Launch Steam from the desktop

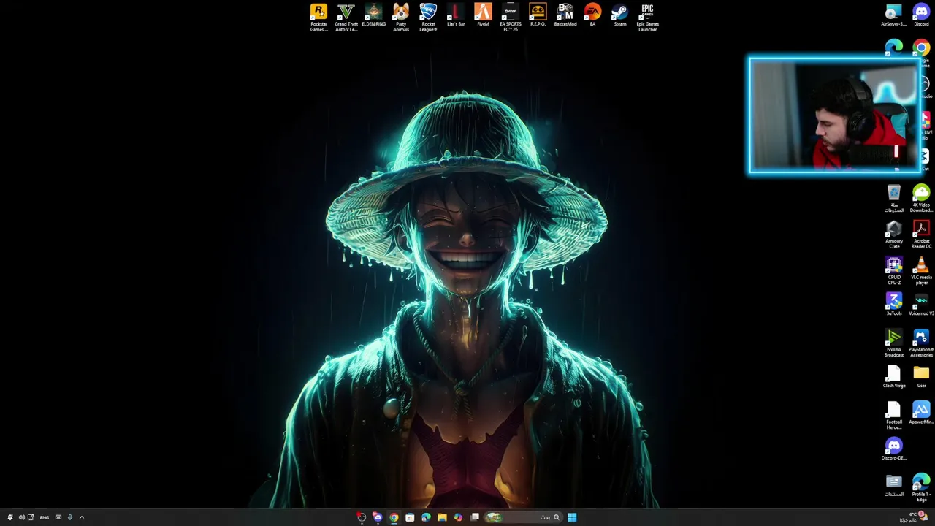coord(620,15)
